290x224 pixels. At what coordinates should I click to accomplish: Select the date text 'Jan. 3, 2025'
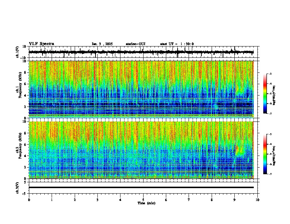102,44
